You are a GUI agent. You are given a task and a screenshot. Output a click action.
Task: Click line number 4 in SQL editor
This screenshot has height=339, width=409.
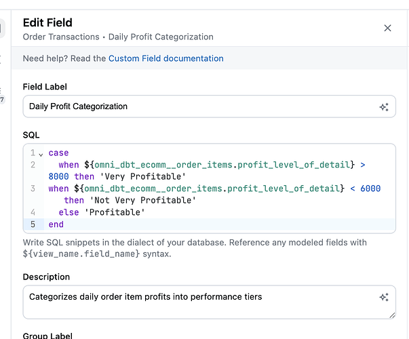[x=32, y=212]
